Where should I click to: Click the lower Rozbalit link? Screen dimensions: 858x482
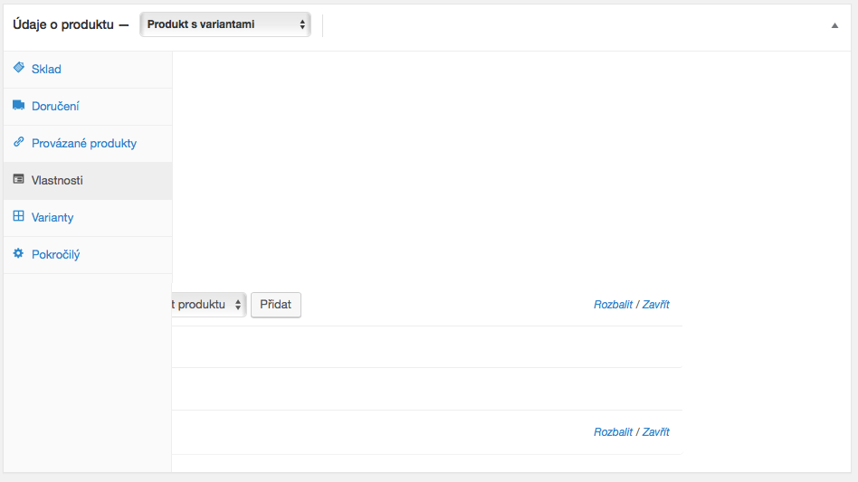coord(613,431)
